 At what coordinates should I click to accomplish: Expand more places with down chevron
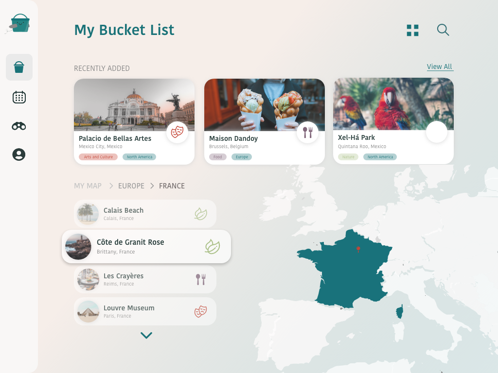146,335
